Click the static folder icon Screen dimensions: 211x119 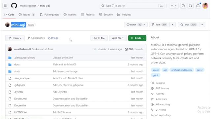10,71
